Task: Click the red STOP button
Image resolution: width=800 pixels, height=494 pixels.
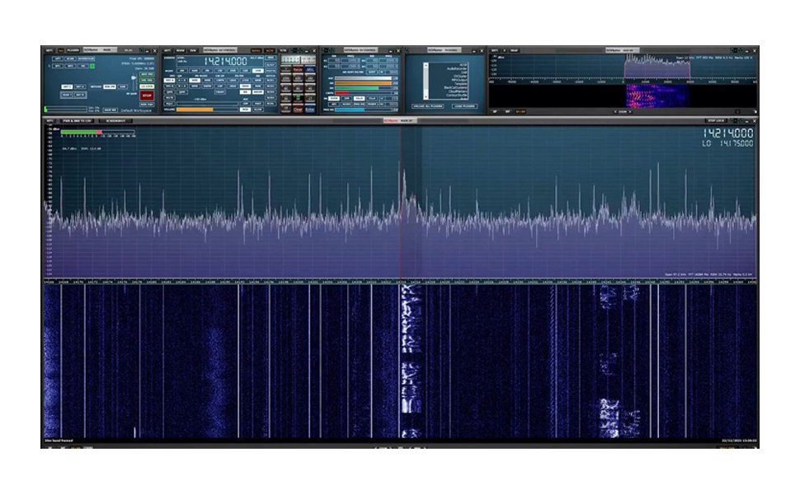Action: click(147, 95)
